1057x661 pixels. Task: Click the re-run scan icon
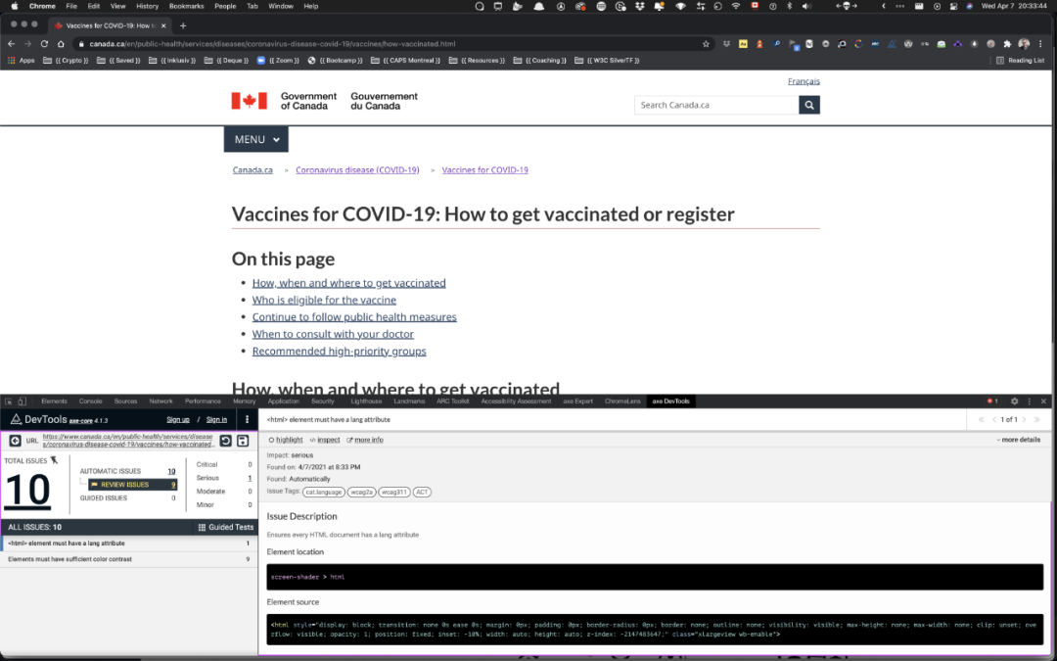(226, 441)
